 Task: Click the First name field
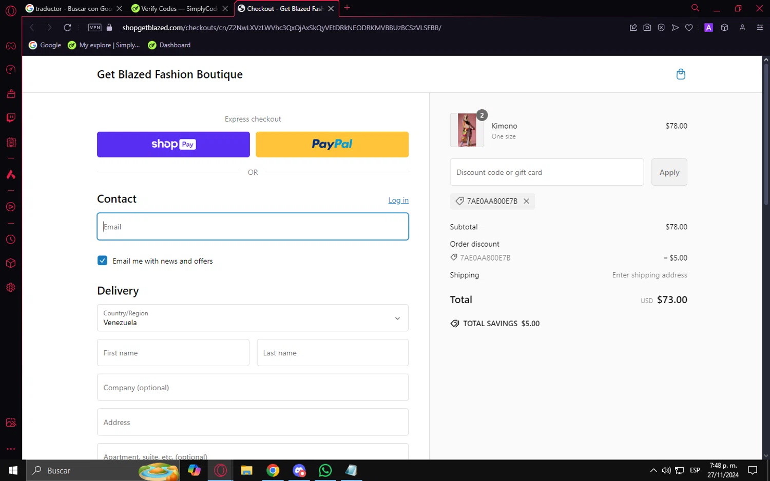point(173,353)
